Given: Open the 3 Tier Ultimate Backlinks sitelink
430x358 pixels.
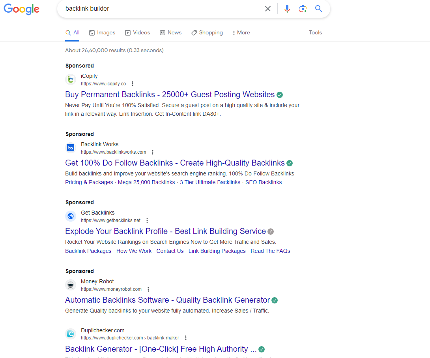Looking at the screenshot, I should 210,183.
